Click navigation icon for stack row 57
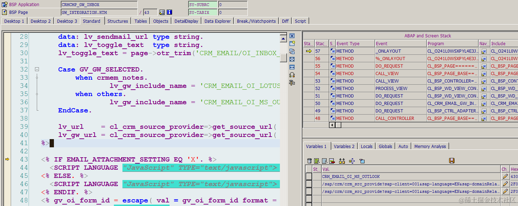Image resolution: width=518 pixels, height=206 pixels. click(484, 51)
